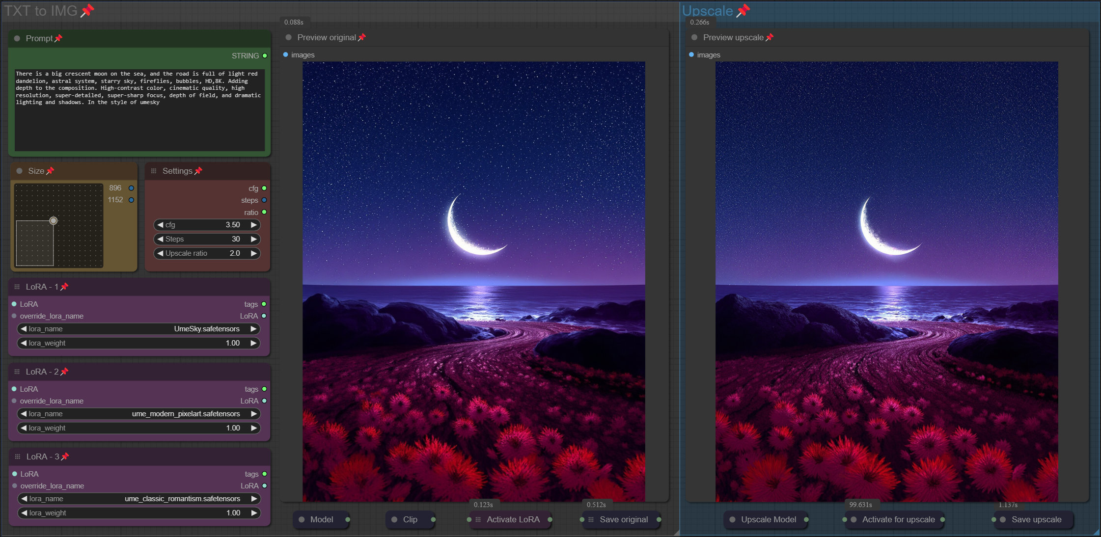Toggle collapse dot on Preview upscale node
Viewport: 1101px width, 537px height.
tap(694, 37)
